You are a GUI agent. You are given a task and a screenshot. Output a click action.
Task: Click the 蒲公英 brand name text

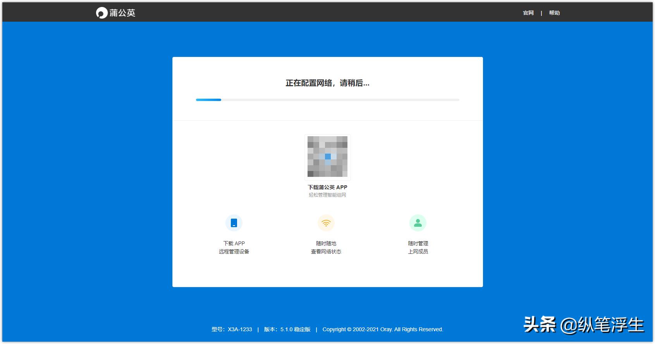click(x=122, y=13)
